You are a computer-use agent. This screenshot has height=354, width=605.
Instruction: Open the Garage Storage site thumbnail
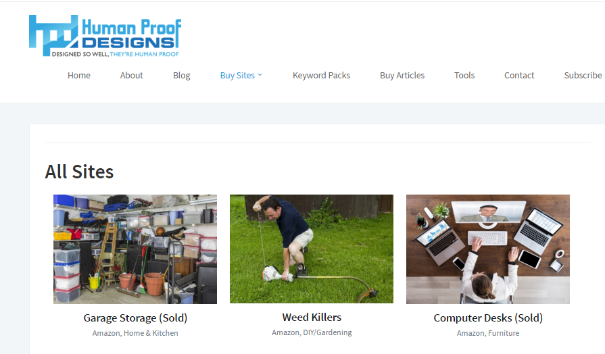pos(135,249)
